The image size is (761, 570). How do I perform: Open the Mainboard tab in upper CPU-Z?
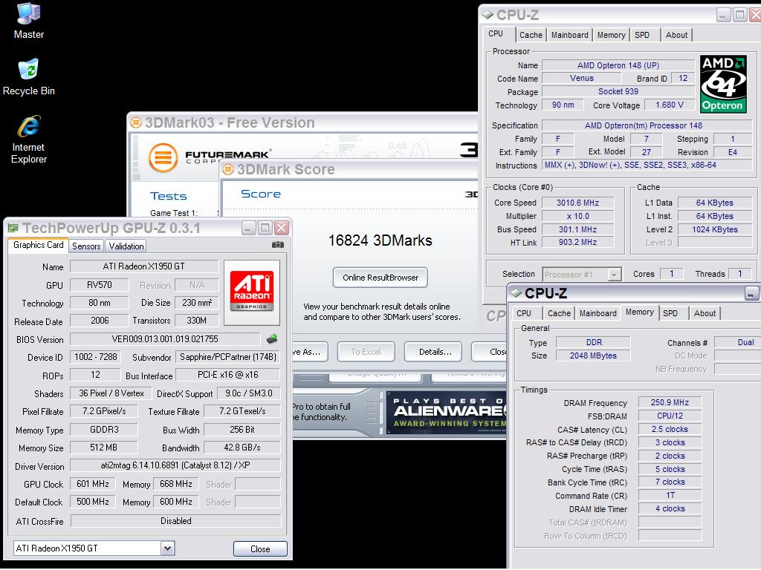(x=570, y=35)
